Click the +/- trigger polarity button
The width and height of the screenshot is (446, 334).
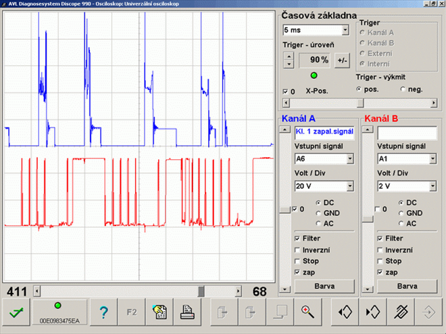(342, 60)
